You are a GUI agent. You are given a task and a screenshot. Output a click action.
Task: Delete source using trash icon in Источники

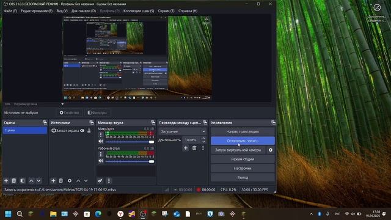[x=61, y=181]
